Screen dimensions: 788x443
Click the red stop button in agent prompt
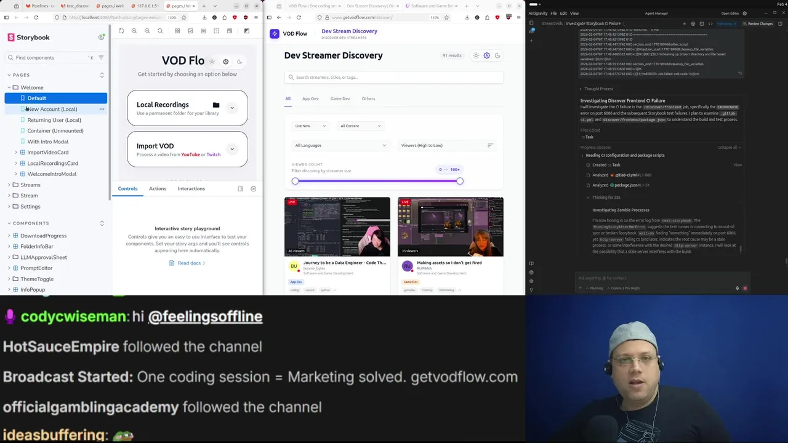click(x=745, y=288)
